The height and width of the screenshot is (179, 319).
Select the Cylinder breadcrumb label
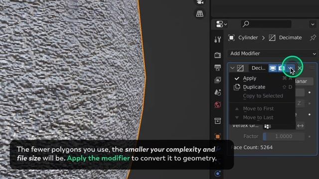pos(248,38)
